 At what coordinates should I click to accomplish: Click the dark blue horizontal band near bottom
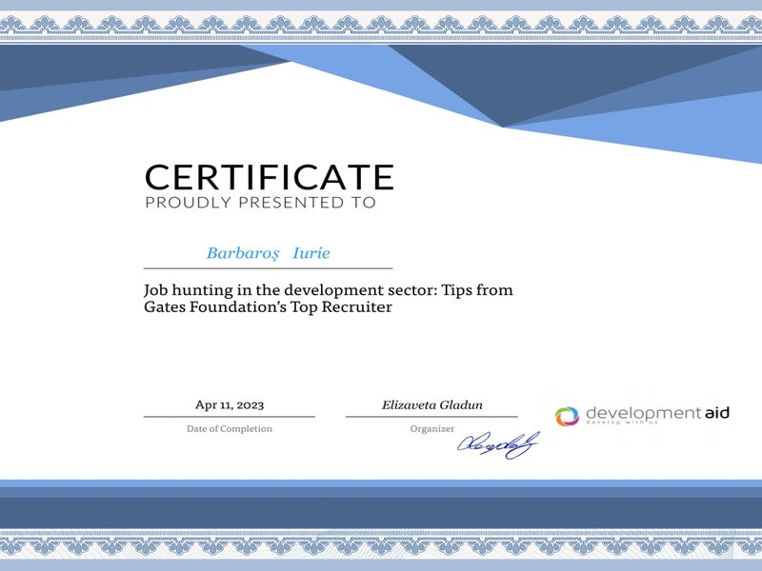pyautogui.click(x=381, y=511)
